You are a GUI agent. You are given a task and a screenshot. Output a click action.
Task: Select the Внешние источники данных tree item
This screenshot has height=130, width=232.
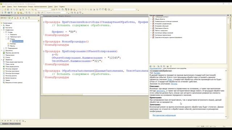click(x=14, y=83)
